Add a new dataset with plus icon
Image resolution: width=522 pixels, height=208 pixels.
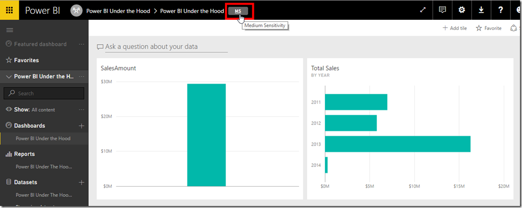[x=81, y=183]
